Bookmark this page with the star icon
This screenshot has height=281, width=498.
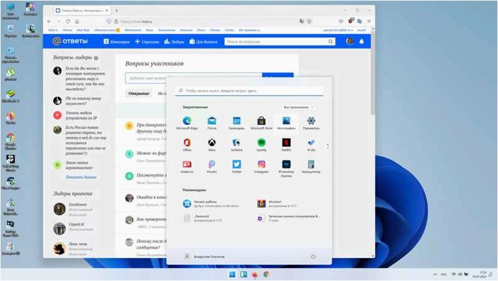click(309, 21)
